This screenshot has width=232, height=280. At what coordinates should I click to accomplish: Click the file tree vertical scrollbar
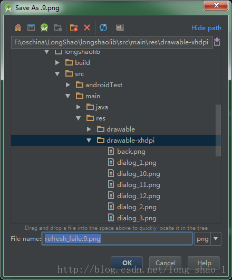(218, 130)
